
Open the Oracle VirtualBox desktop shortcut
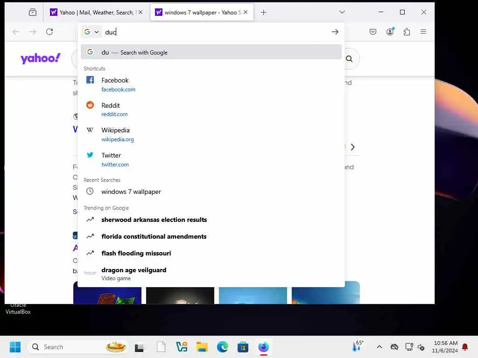point(18,309)
